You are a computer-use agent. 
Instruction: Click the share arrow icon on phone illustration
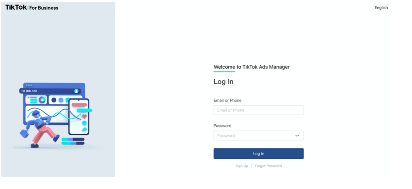point(84,129)
